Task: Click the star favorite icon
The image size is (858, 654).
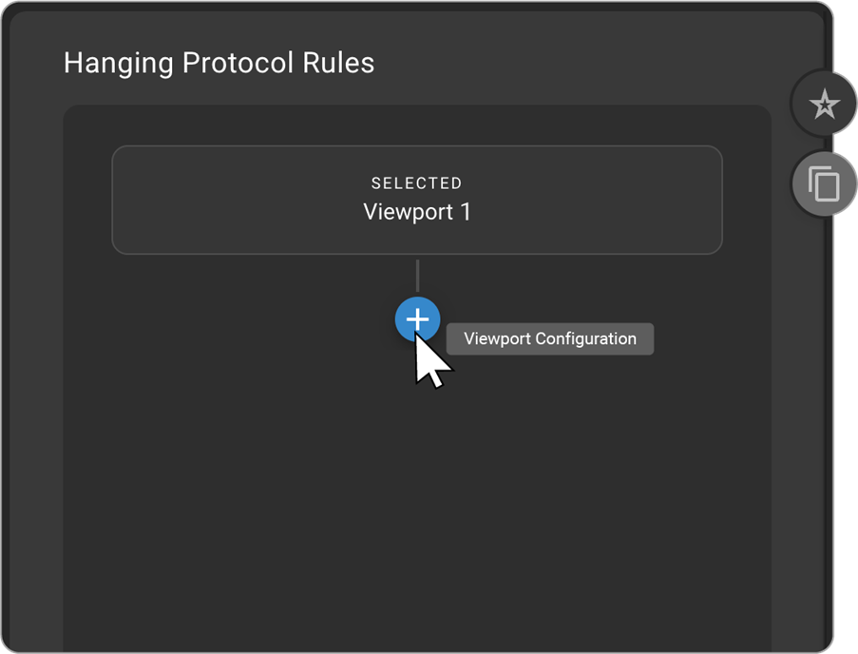Action: [824, 105]
